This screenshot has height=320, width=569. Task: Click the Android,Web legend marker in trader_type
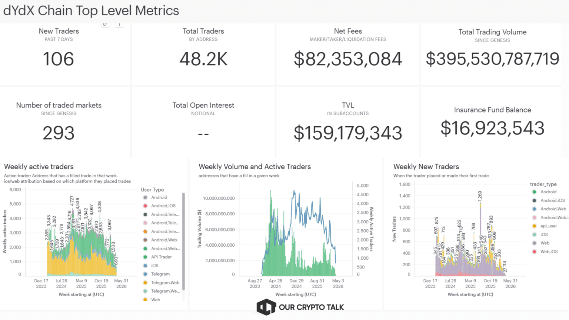[534, 209]
